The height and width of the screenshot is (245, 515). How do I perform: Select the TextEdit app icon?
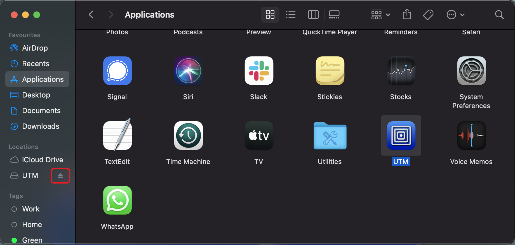coord(117,135)
